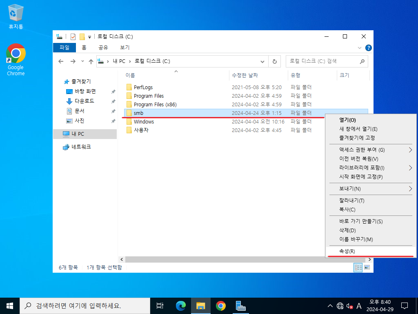Click the Properties quick access toolbar icon
This screenshot has width=418, height=314.
click(x=73, y=36)
